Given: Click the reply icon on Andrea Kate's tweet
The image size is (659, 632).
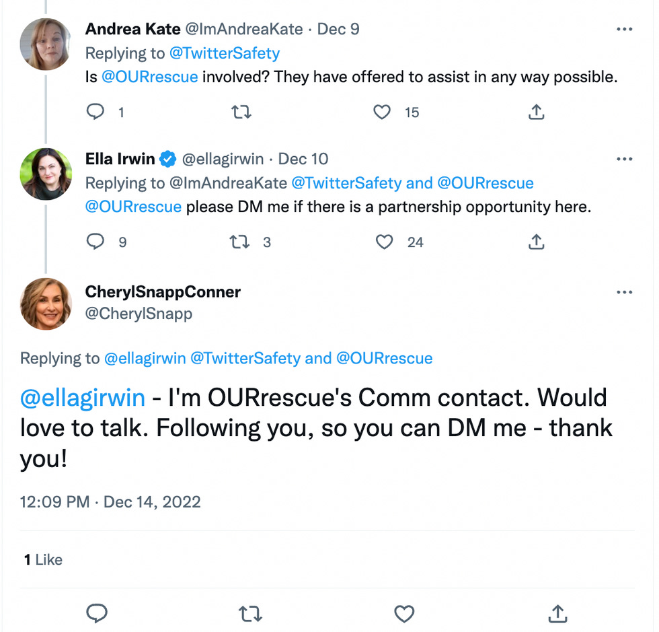Looking at the screenshot, I should click(x=95, y=112).
